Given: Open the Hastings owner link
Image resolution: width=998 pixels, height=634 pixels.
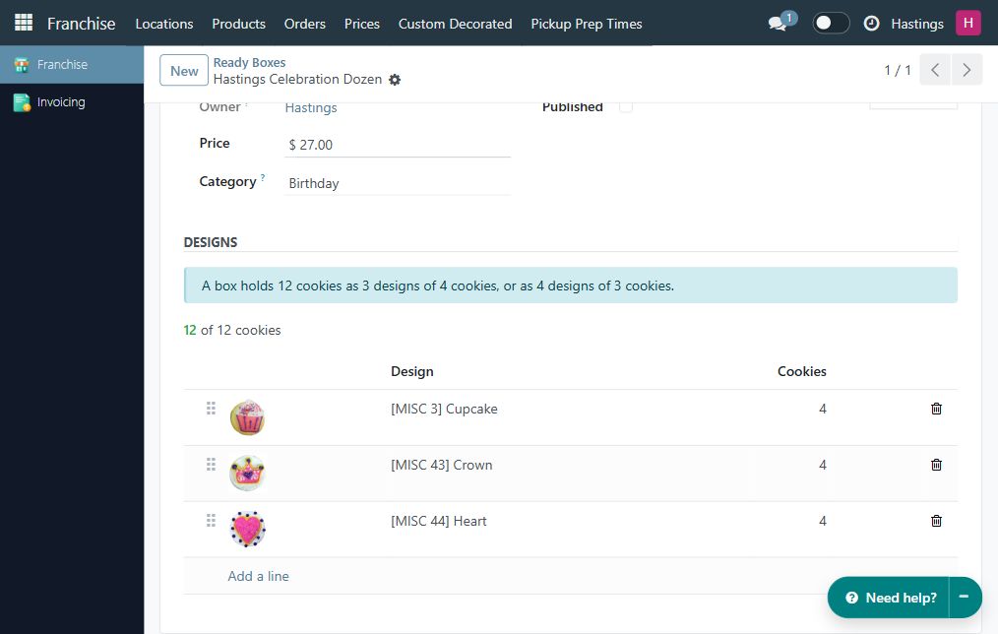Looking at the screenshot, I should pyautogui.click(x=311, y=107).
